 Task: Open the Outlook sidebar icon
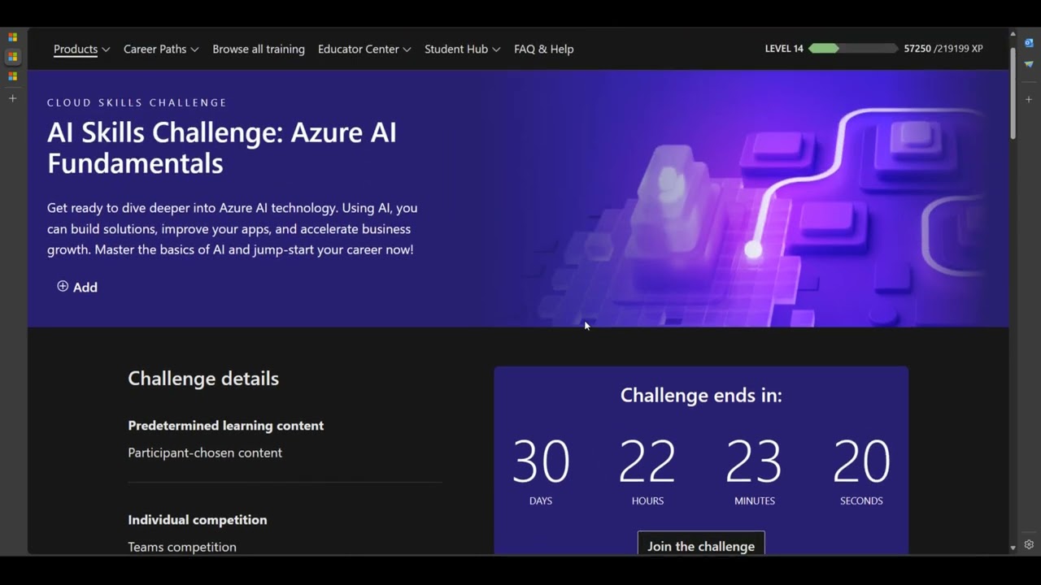(1029, 42)
